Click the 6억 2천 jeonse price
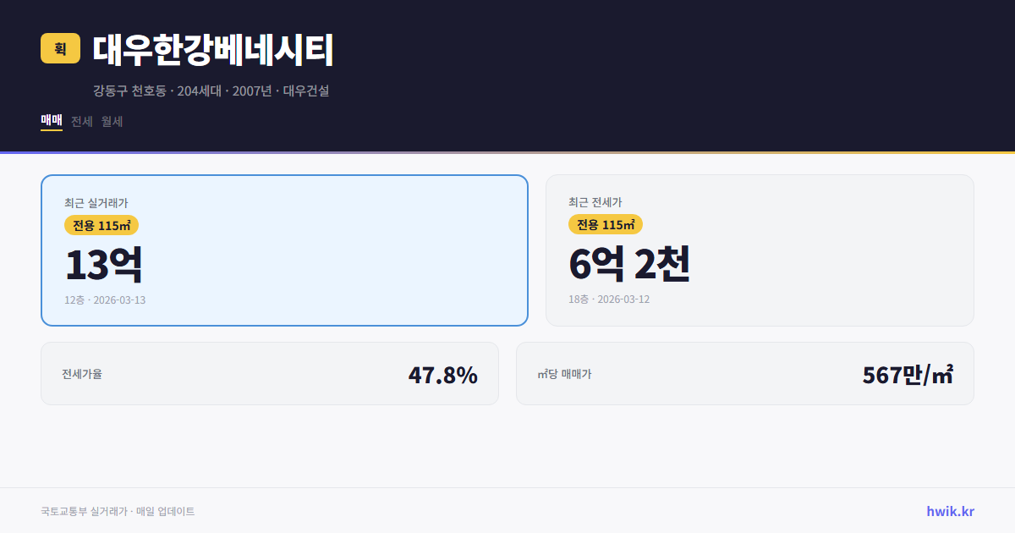The width and height of the screenshot is (1015, 533). coord(632,265)
